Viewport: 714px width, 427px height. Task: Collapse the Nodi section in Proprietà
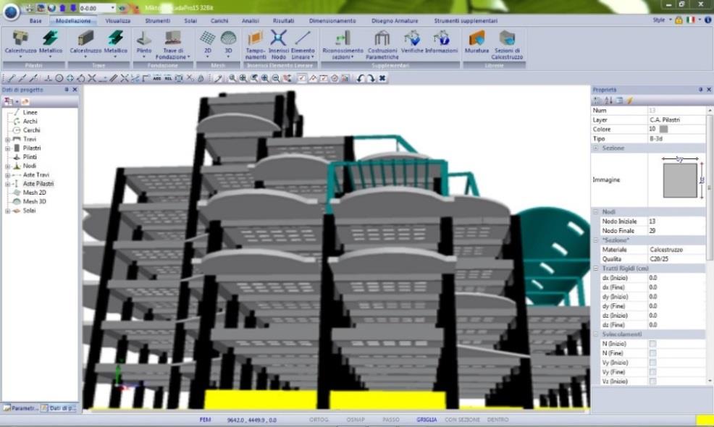[x=596, y=211]
